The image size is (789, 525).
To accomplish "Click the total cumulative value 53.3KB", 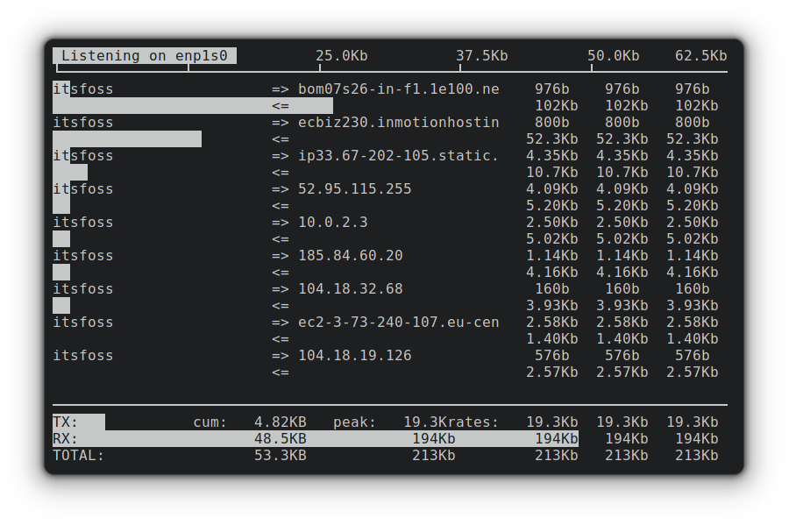I will coord(280,456).
